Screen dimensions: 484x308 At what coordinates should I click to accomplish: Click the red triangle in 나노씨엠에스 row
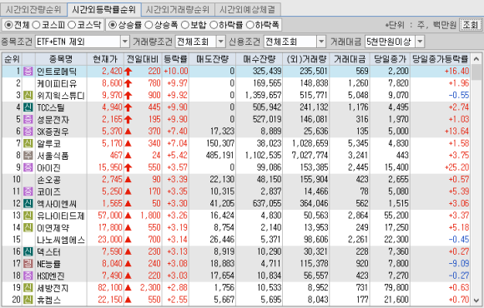coord(129,240)
